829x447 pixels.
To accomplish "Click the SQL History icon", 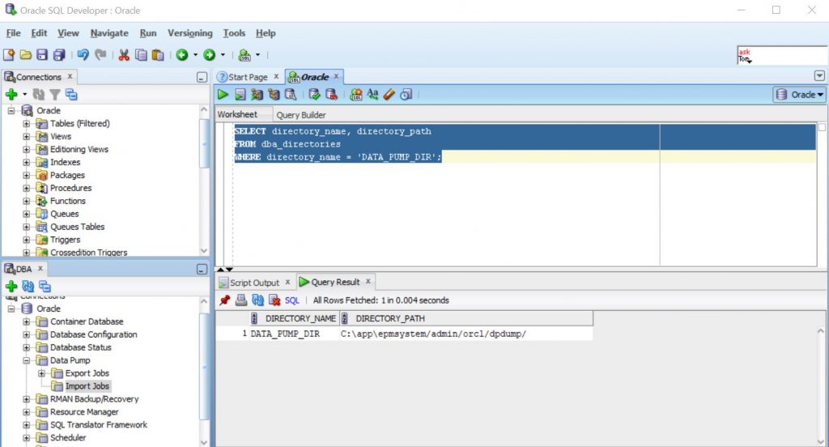I will 406,95.
